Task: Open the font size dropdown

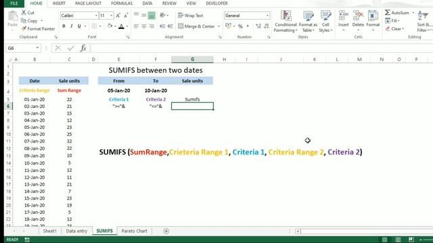Action: tap(111, 16)
